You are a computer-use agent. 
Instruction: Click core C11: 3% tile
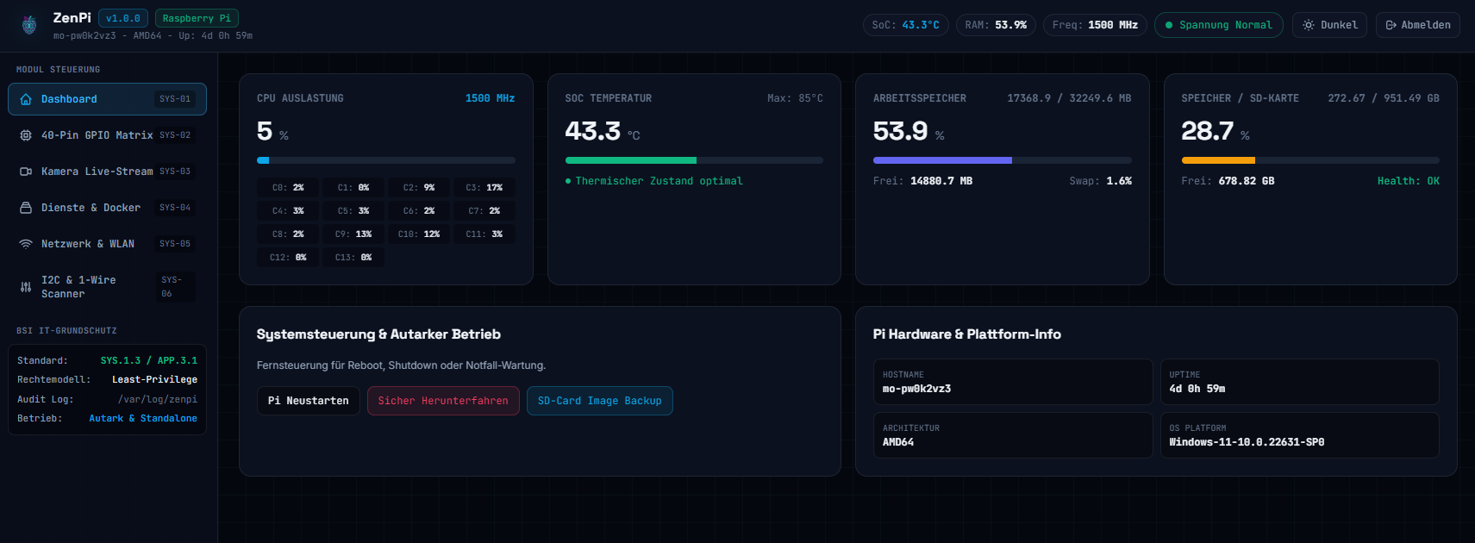tap(484, 234)
